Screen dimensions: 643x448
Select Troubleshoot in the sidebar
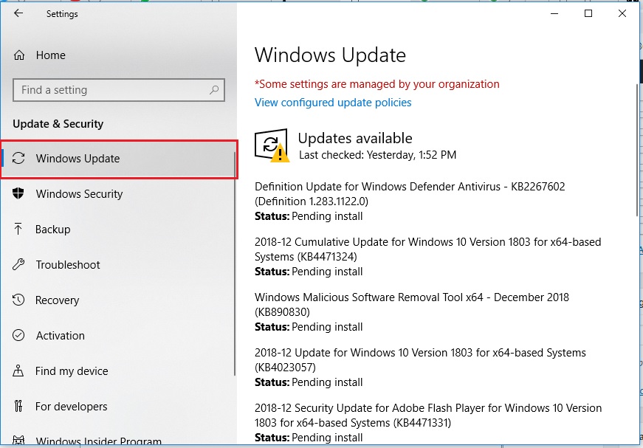pos(68,265)
